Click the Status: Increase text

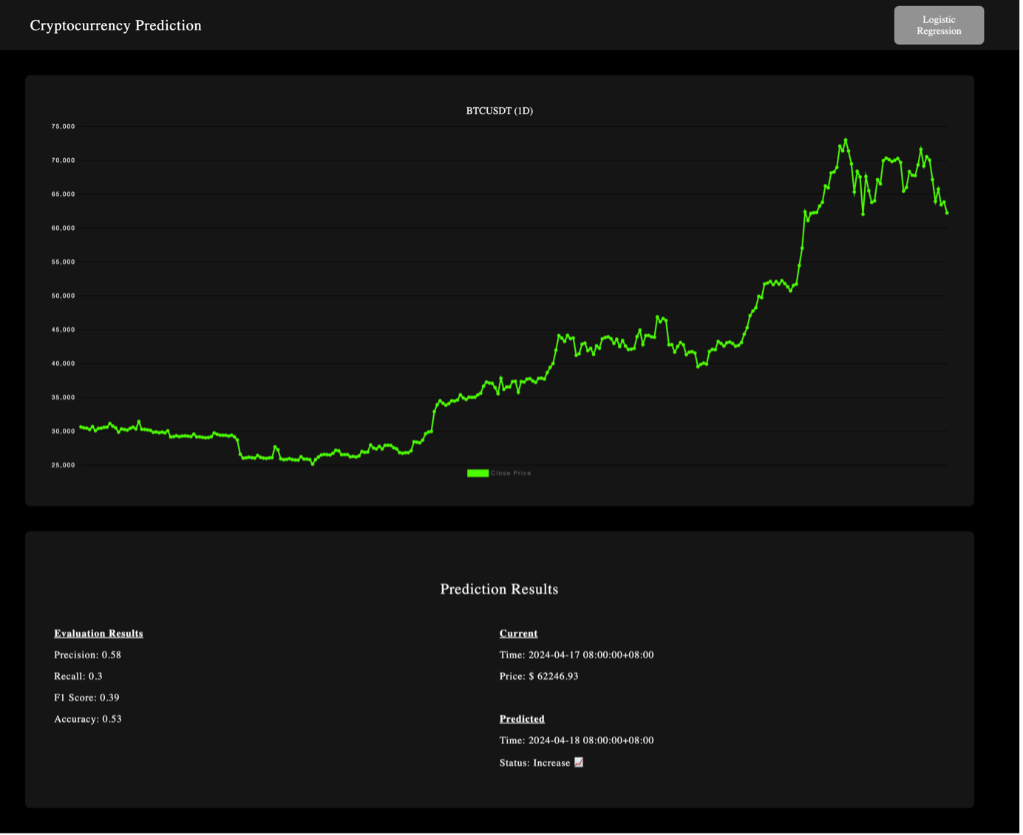536,765
